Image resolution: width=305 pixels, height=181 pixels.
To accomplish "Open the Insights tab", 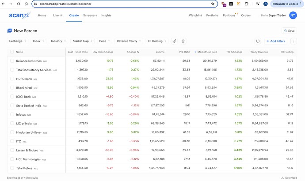I will pos(106,15).
